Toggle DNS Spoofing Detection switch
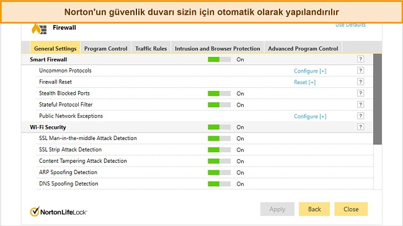Viewport: 403px width, 226px height. pyautogui.click(x=219, y=184)
